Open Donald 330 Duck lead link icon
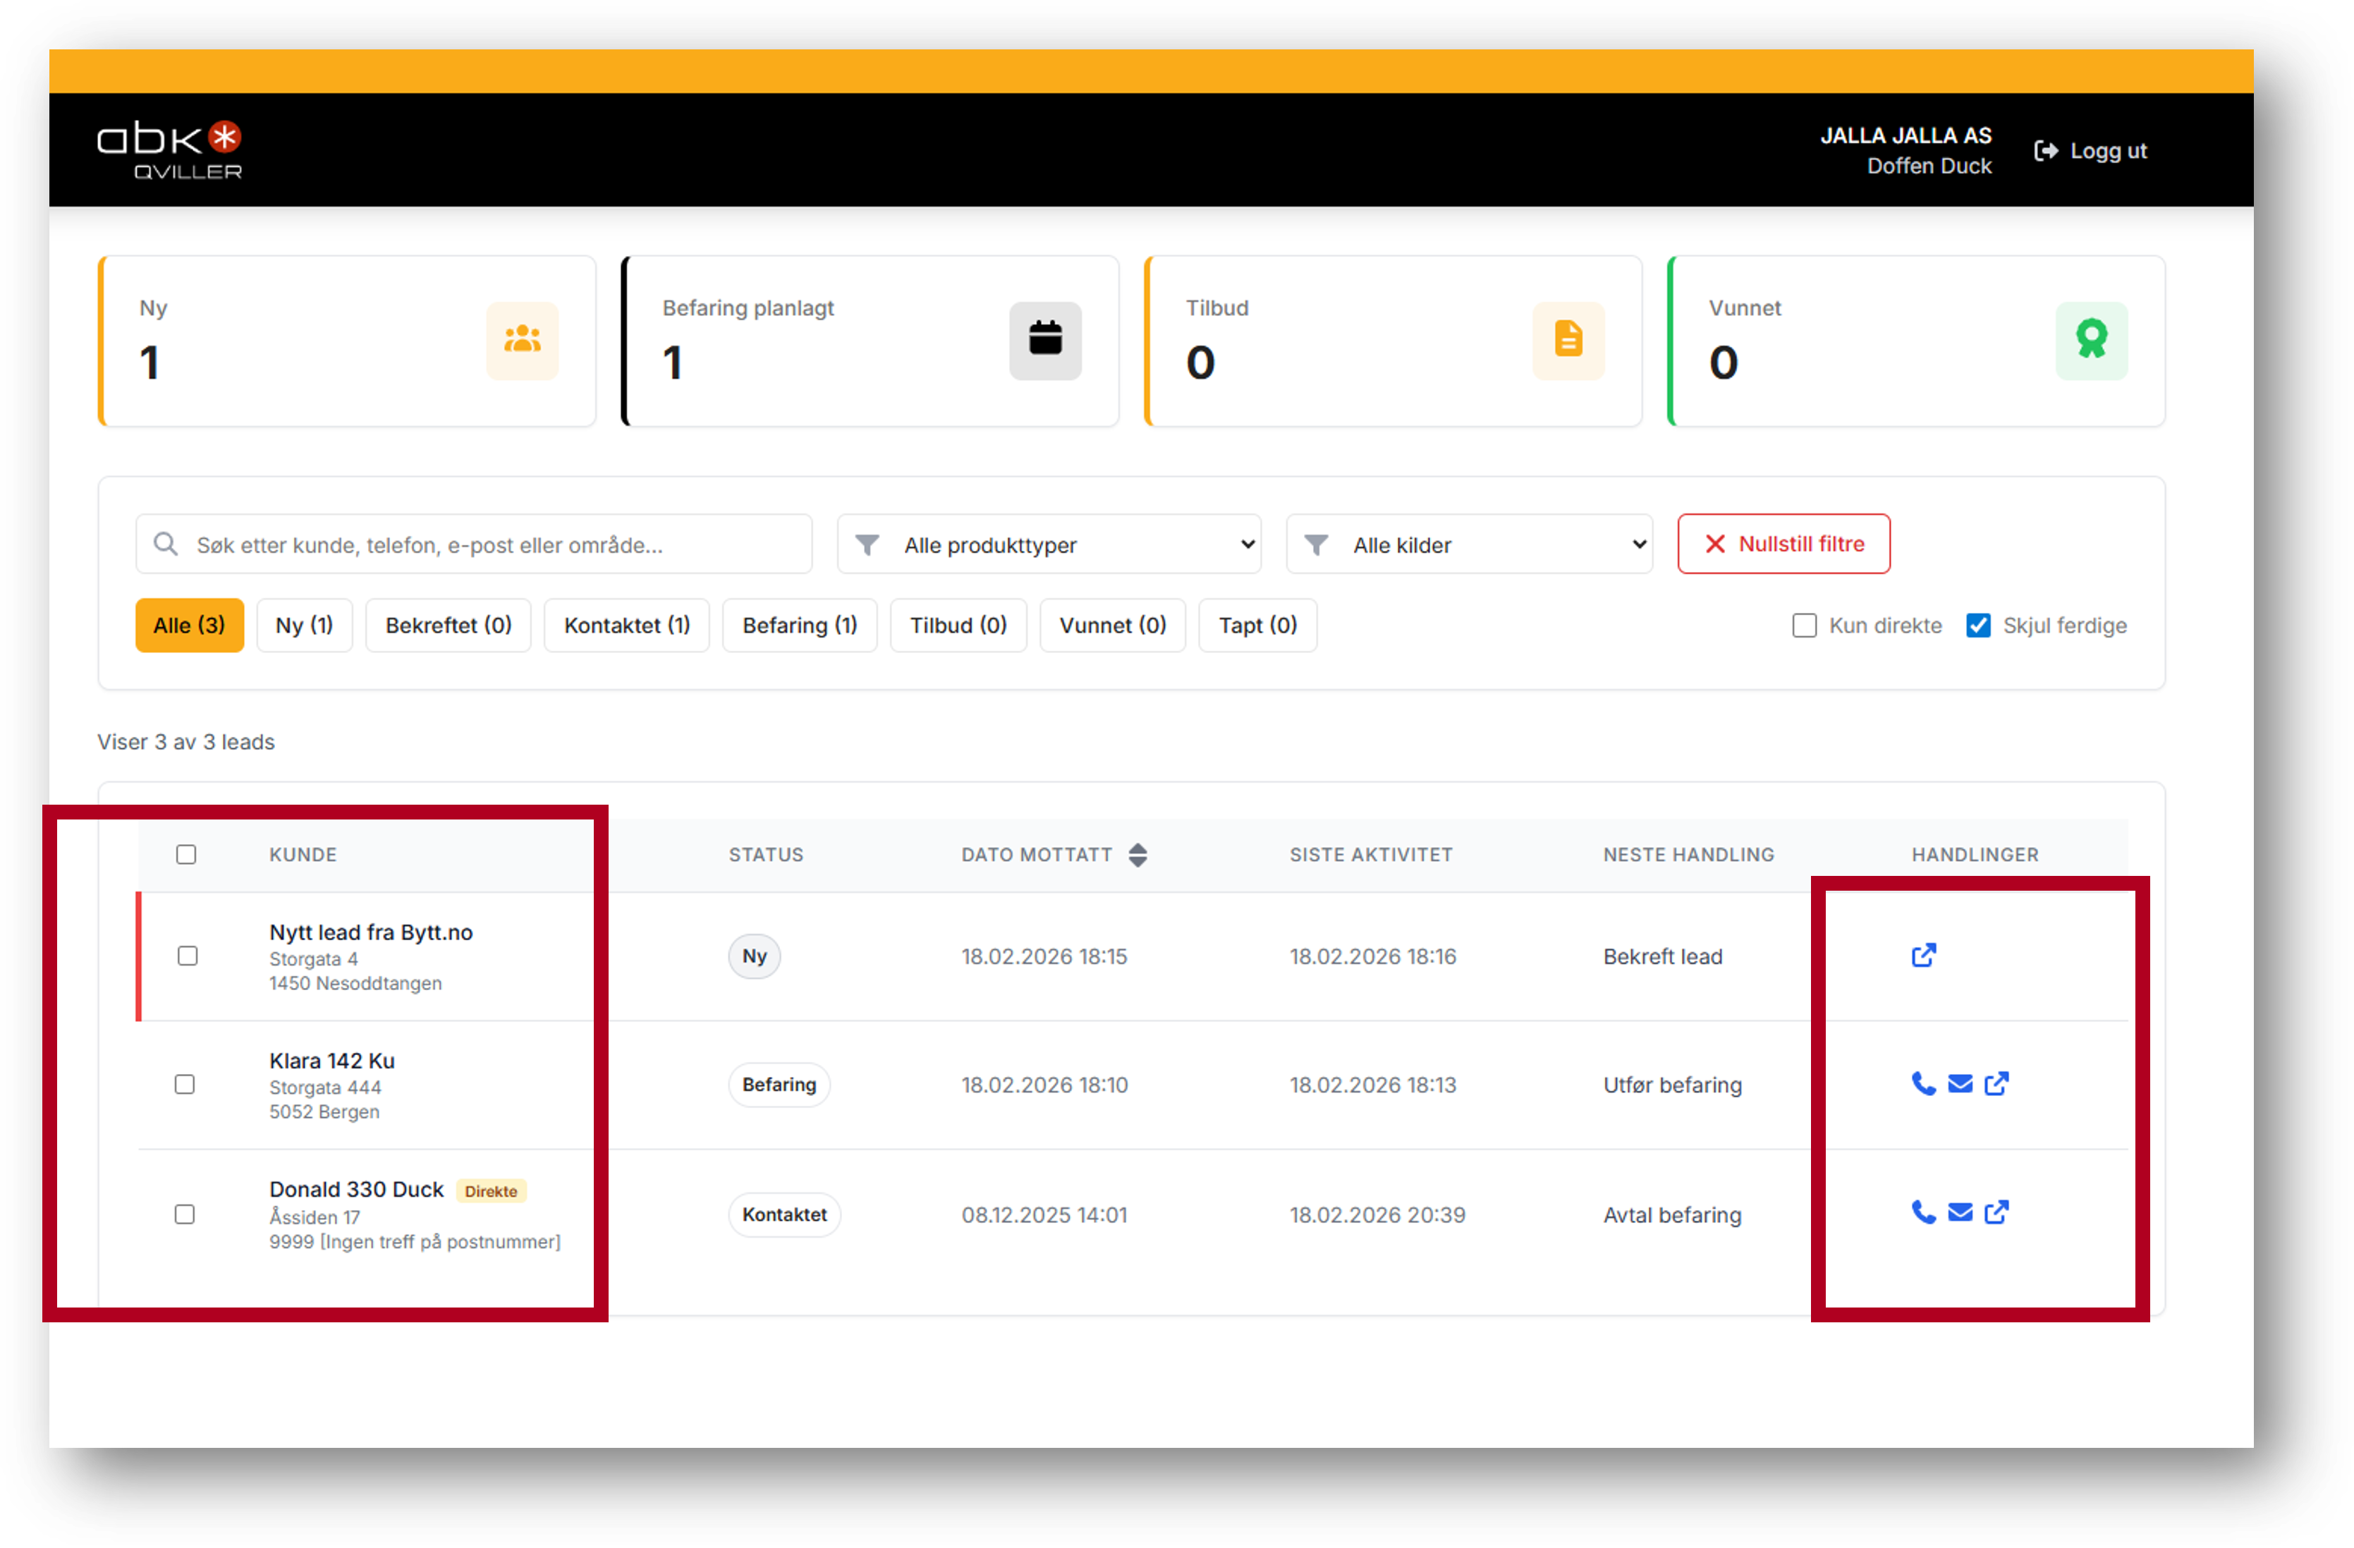This screenshot has width=2354, height=1548. coord(1996,1213)
